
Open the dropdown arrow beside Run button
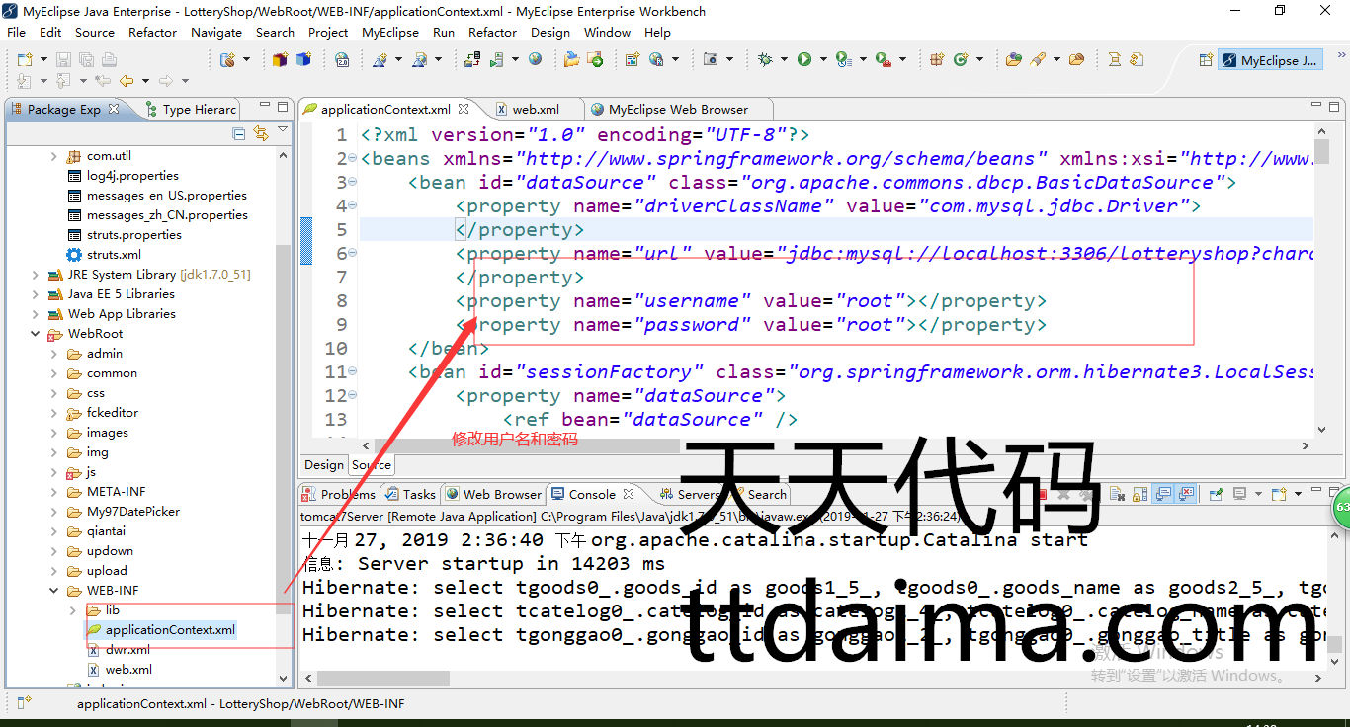[x=822, y=60]
